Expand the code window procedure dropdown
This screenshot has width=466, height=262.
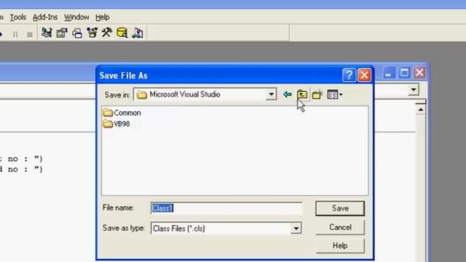pos(414,90)
